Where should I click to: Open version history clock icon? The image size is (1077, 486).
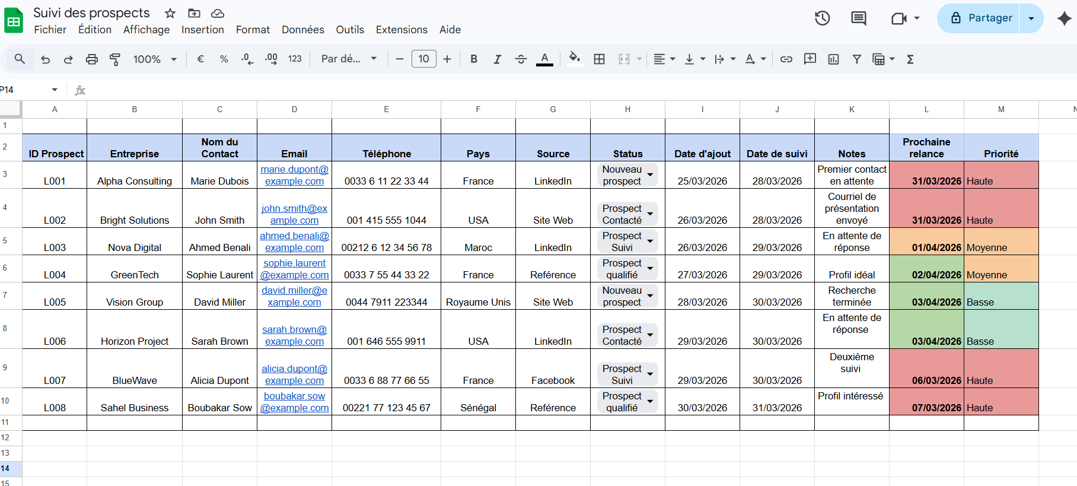[x=822, y=18]
